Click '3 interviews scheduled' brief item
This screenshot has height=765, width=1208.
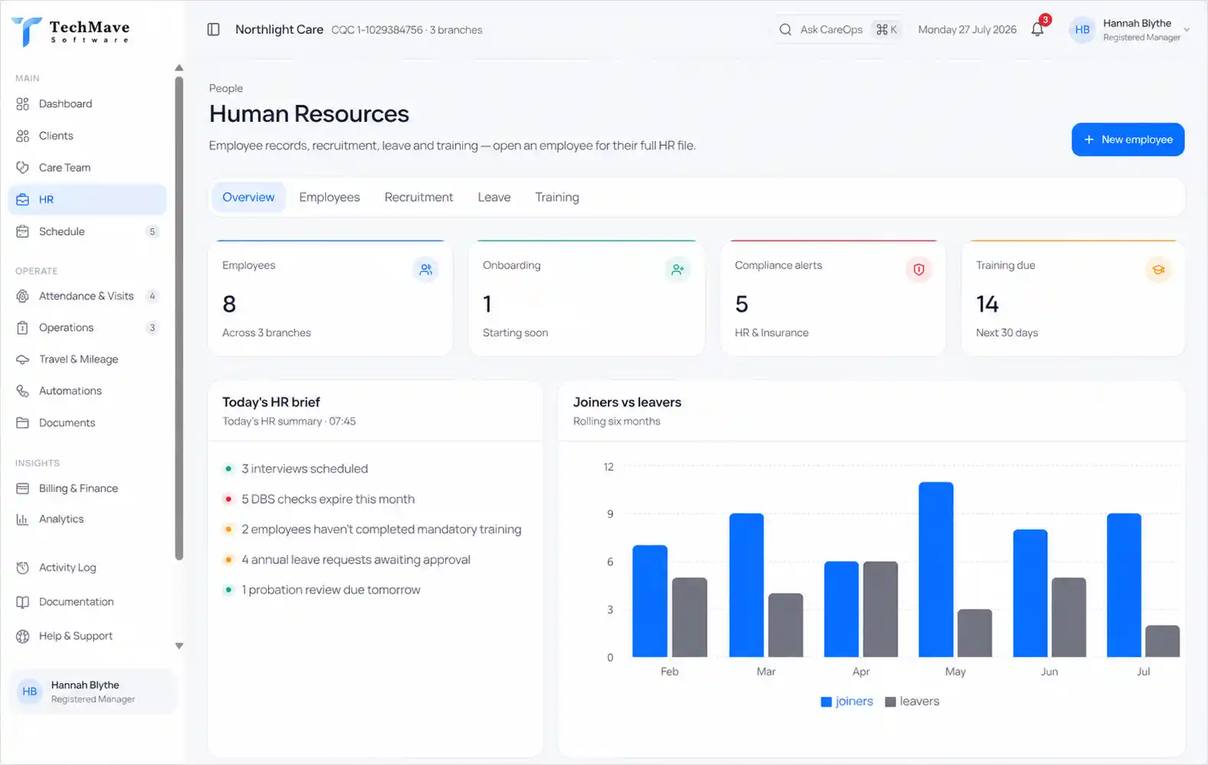click(305, 469)
